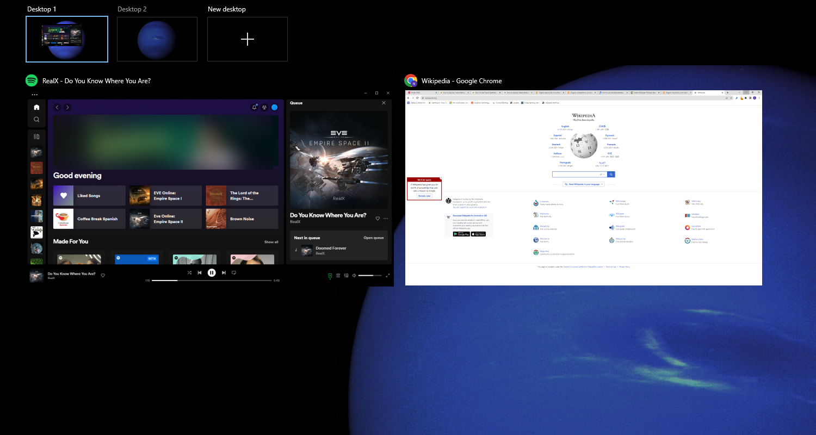This screenshot has width=816, height=435.
Task: Click the Chrome logo beside the Wikipedia window title
Action: (x=411, y=80)
